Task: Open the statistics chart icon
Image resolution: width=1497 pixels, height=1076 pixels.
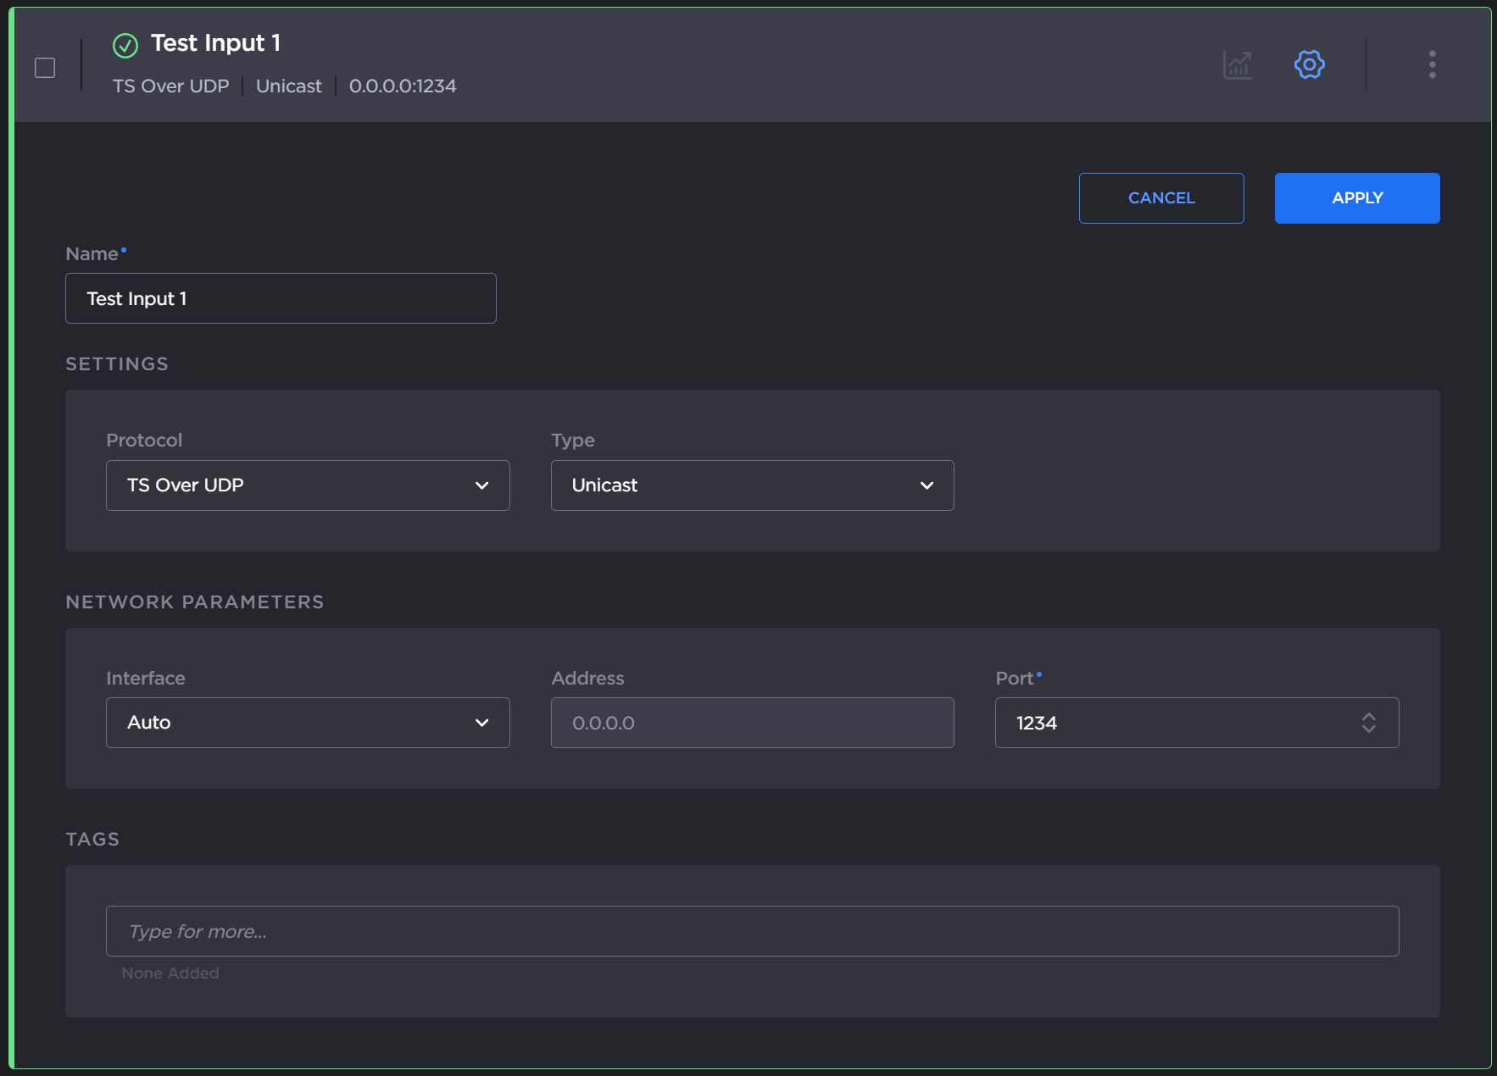Action: [1238, 64]
